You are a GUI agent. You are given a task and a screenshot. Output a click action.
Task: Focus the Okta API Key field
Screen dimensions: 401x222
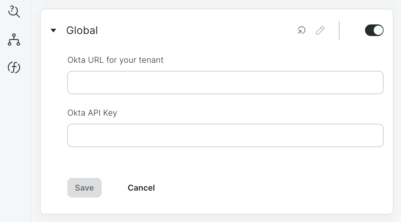pyautogui.click(x=225, y=135)
